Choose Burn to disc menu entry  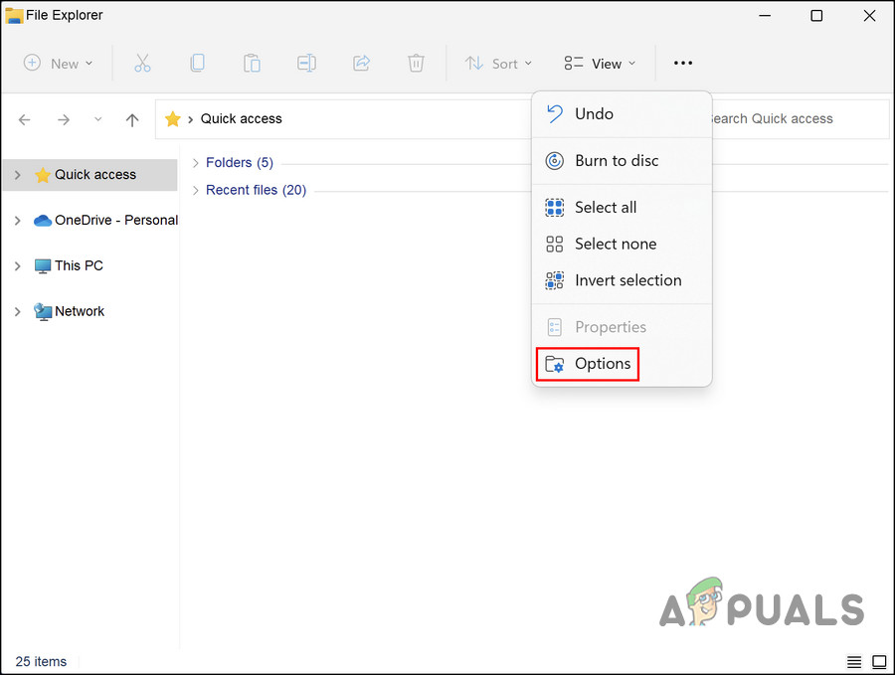point(622,160)
